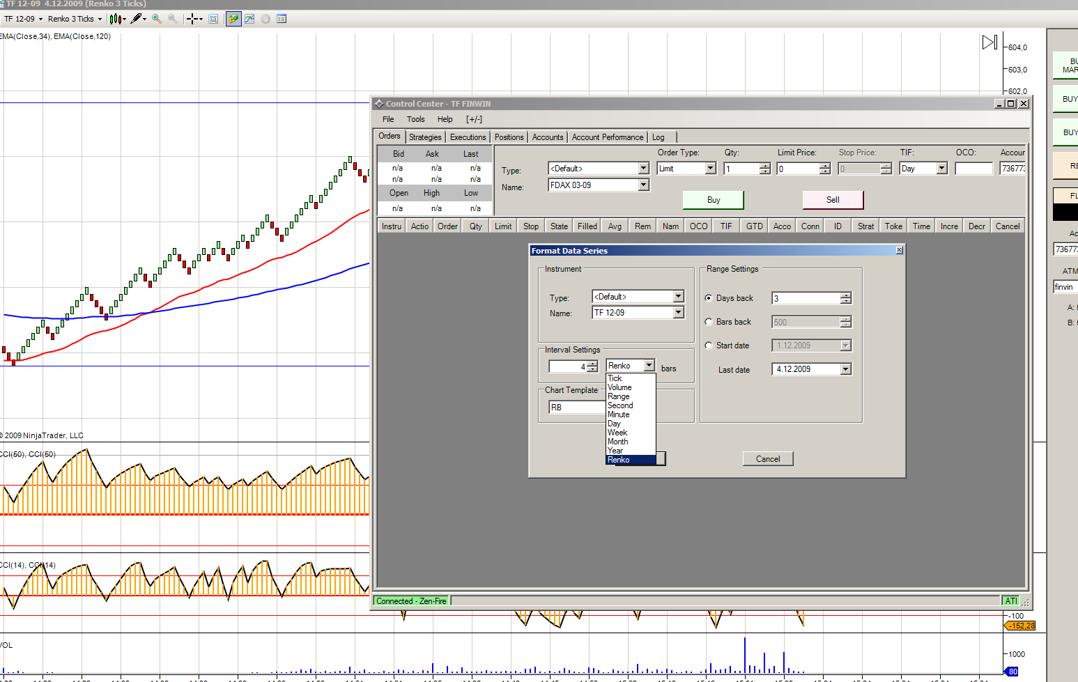Switch to the Account Performance tab
This screenshot has width=1078, height=682.
(x=607, y=137)
